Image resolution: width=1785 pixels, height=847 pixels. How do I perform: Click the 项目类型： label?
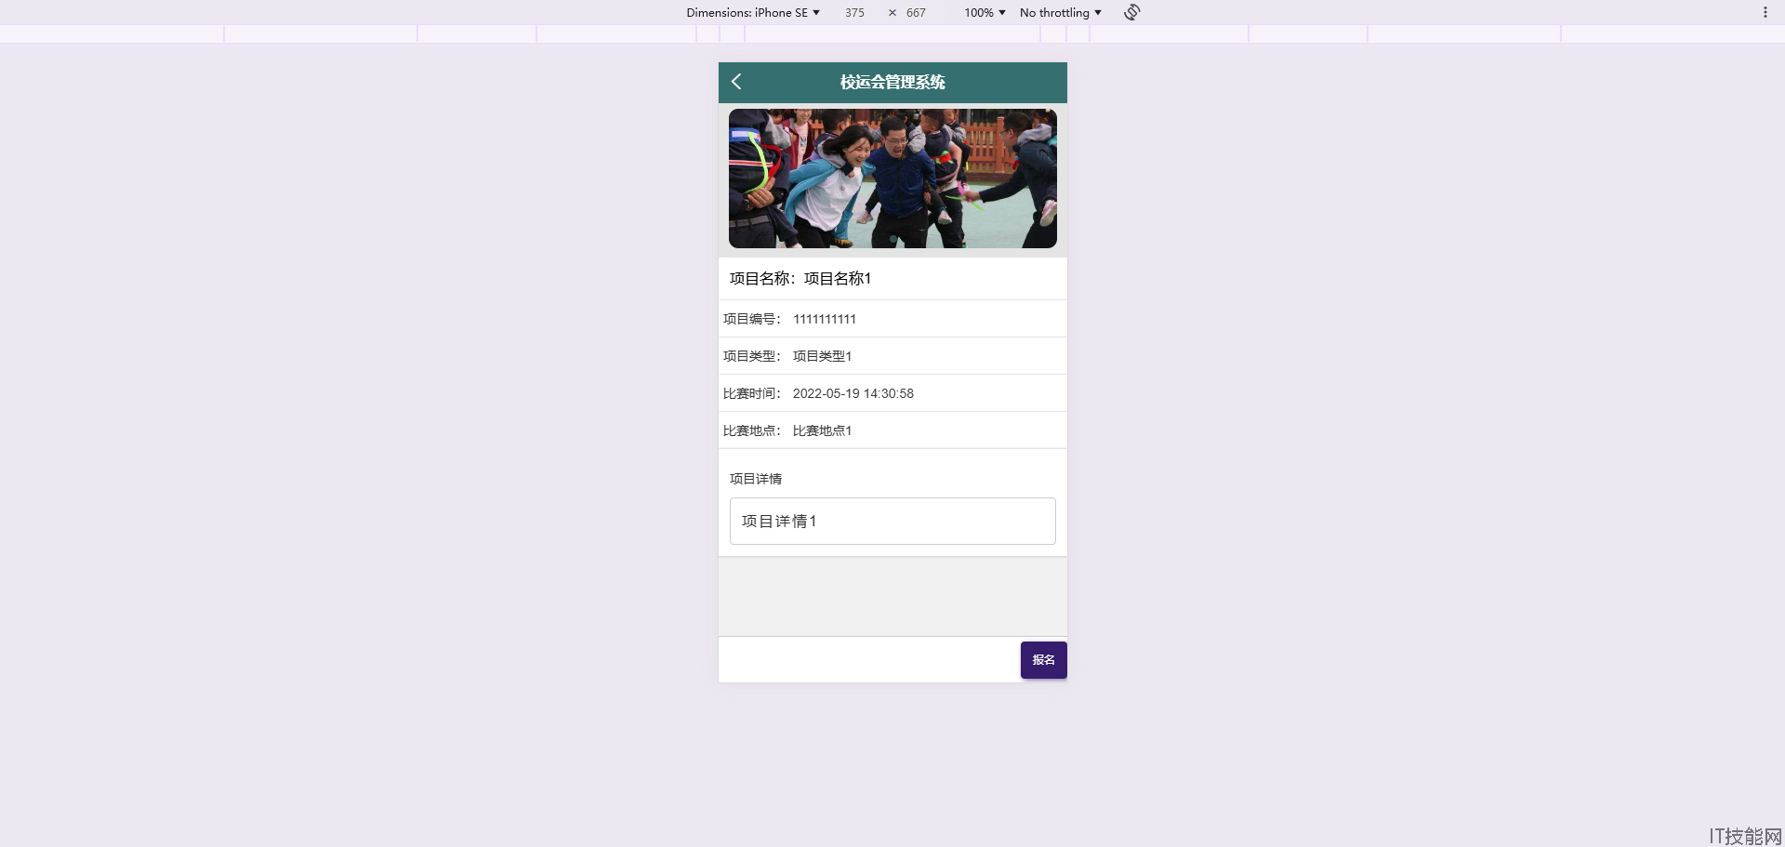click(753, 356)
